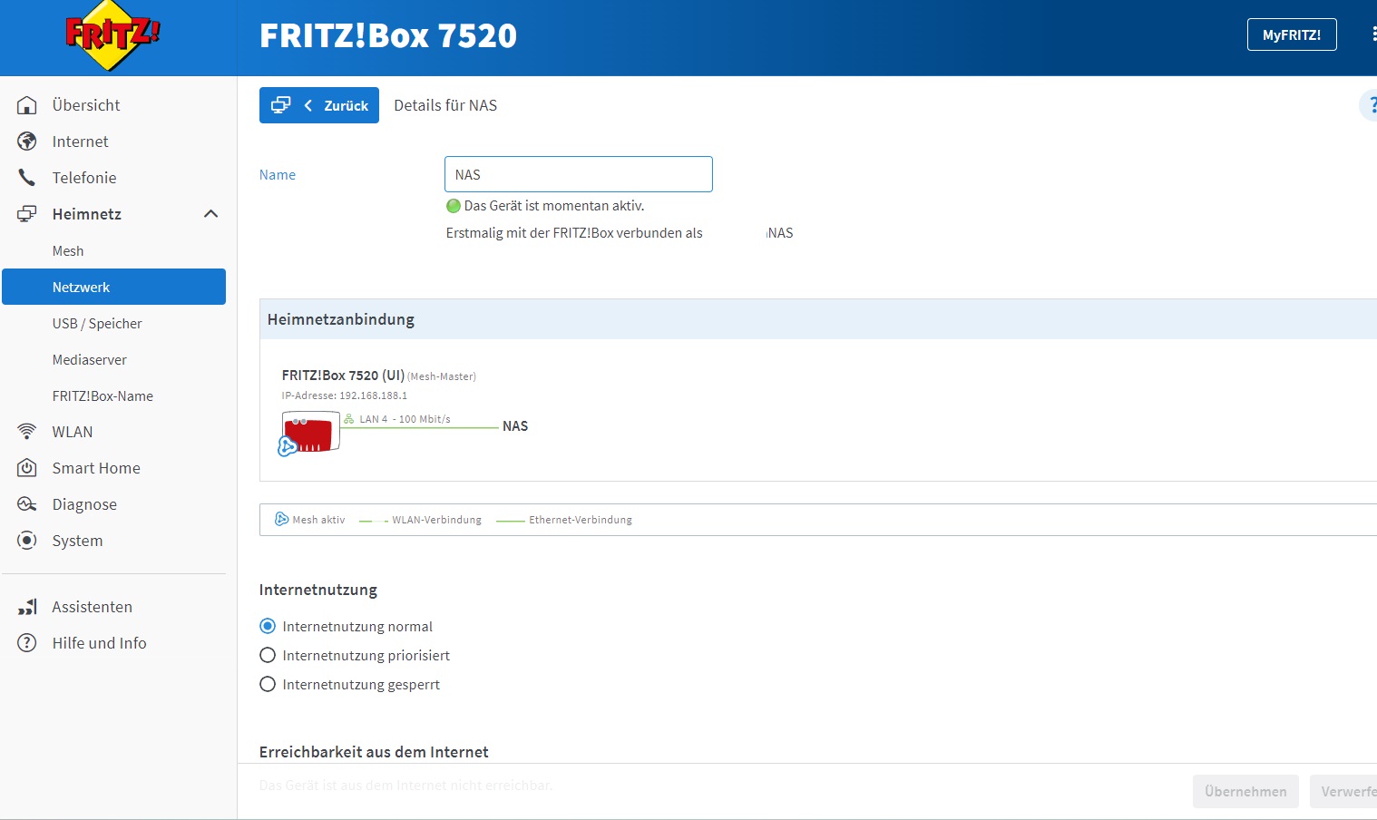Click the Assistenten icon
This screenshot has height=820, width=1377.
point(27,607)
